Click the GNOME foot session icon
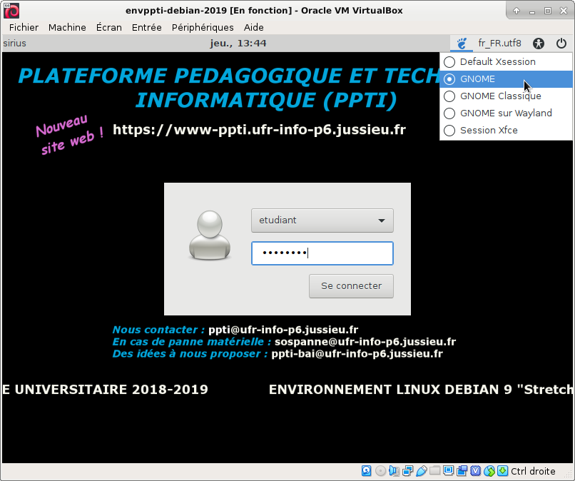The image size is (575, 481). click(462, 44)
